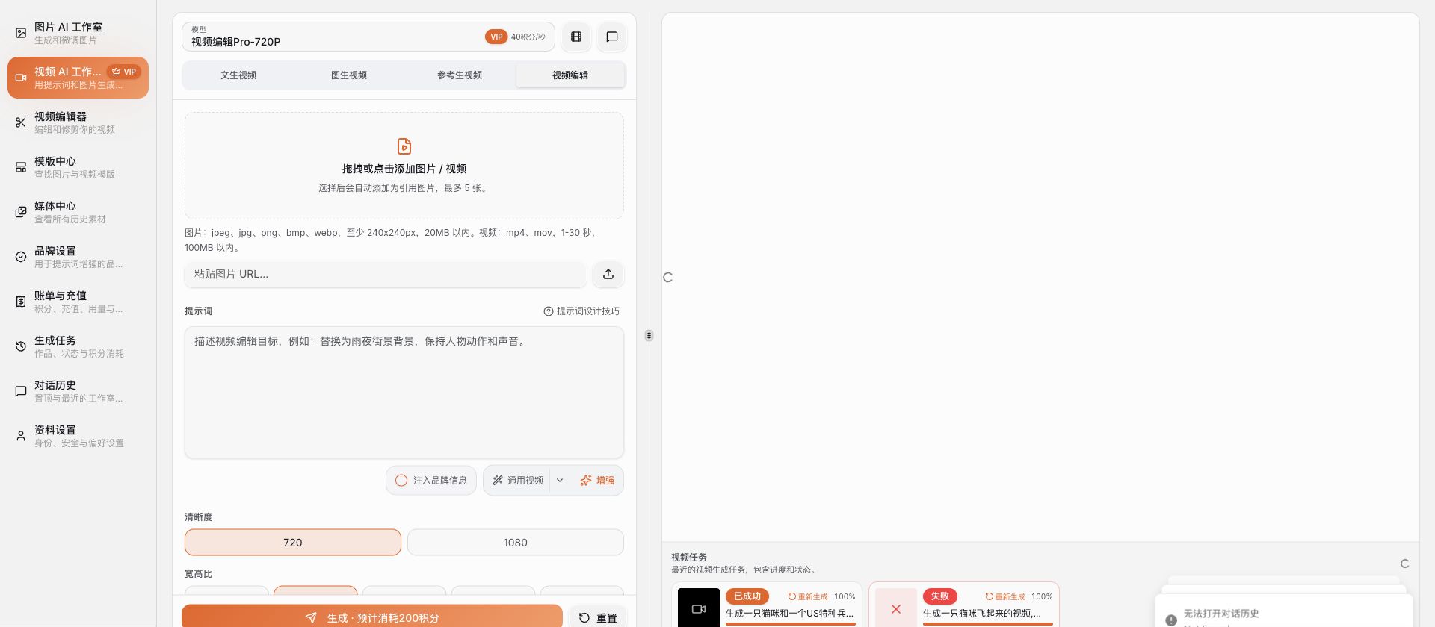Click the upload icon button next to URL field

(608, 274)
